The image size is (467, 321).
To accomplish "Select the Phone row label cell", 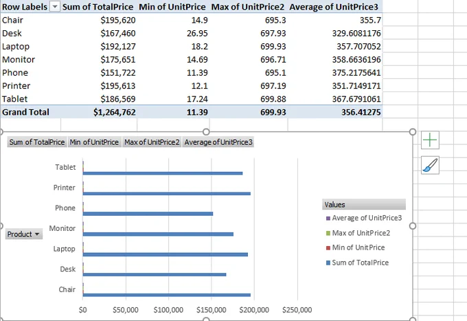I will pos(30,72).
